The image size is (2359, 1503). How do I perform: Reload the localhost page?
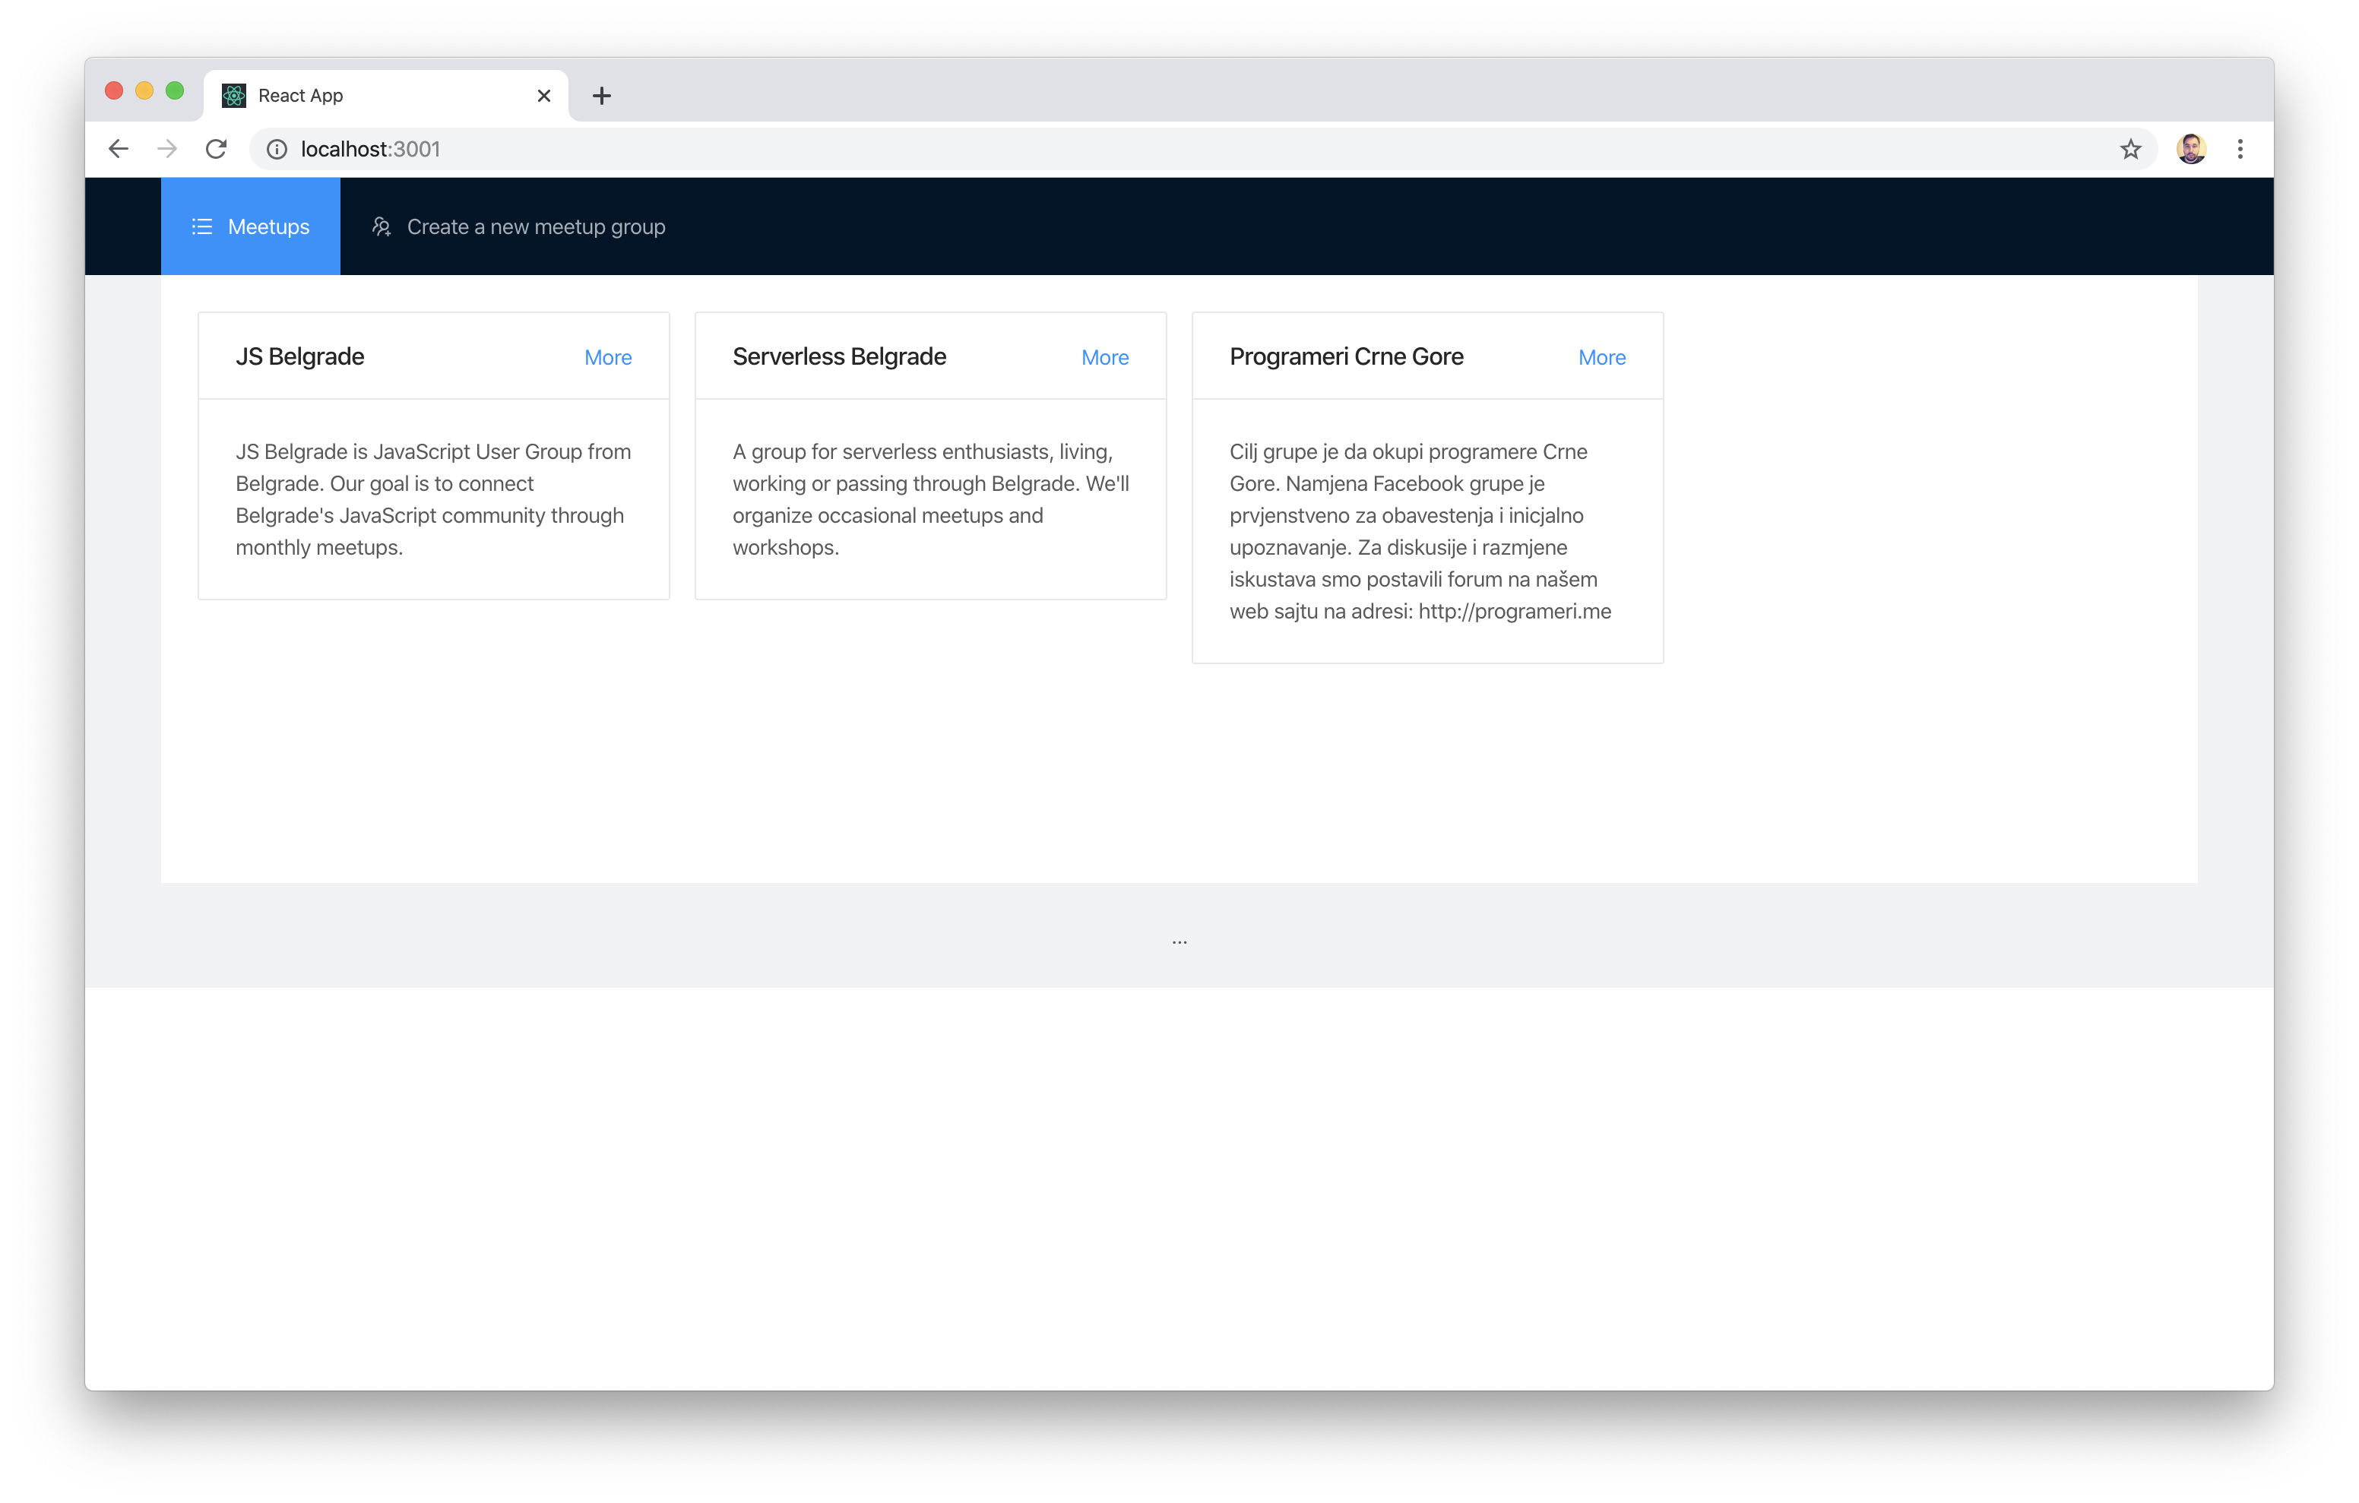point(217,149)
